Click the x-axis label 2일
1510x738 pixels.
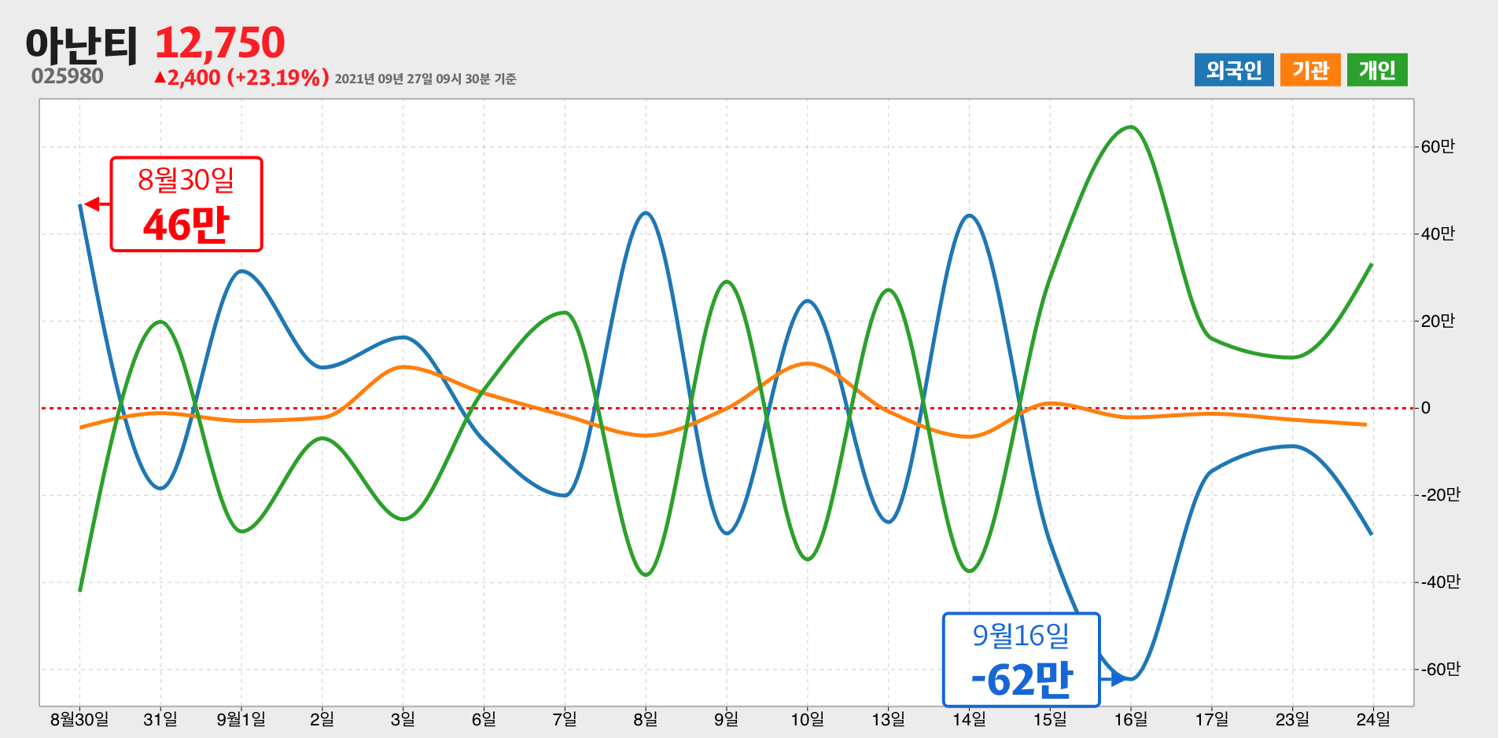tap(322, 719)
